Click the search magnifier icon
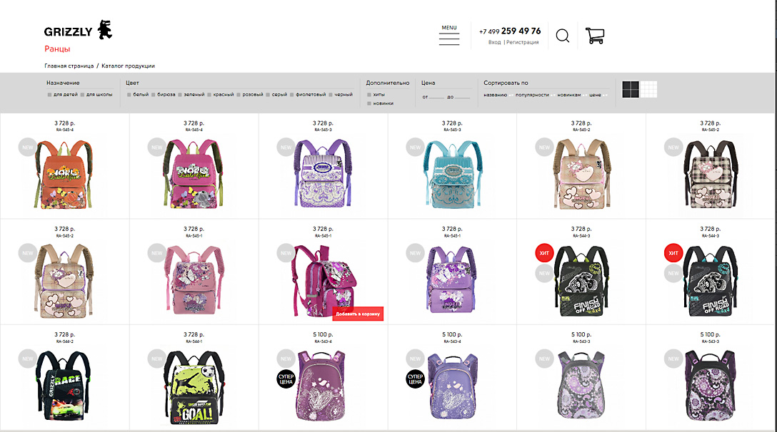Viewport: 777px width, 432px height. tap(563, 36)
